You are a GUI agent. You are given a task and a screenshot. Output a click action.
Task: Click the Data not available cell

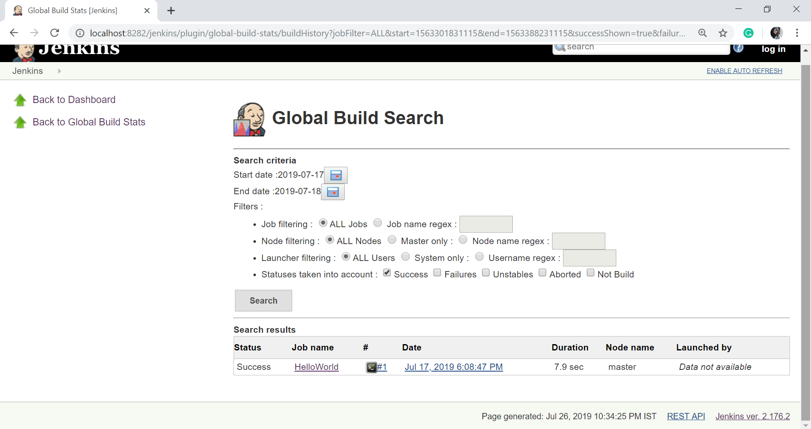[715, 367]
